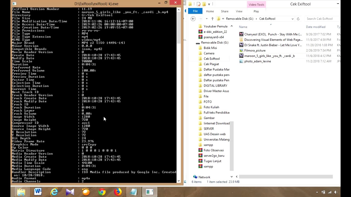This screenshot has height=197, width=351.
Task: Go up one folder level in Explorer
Action: click(212, 19)
